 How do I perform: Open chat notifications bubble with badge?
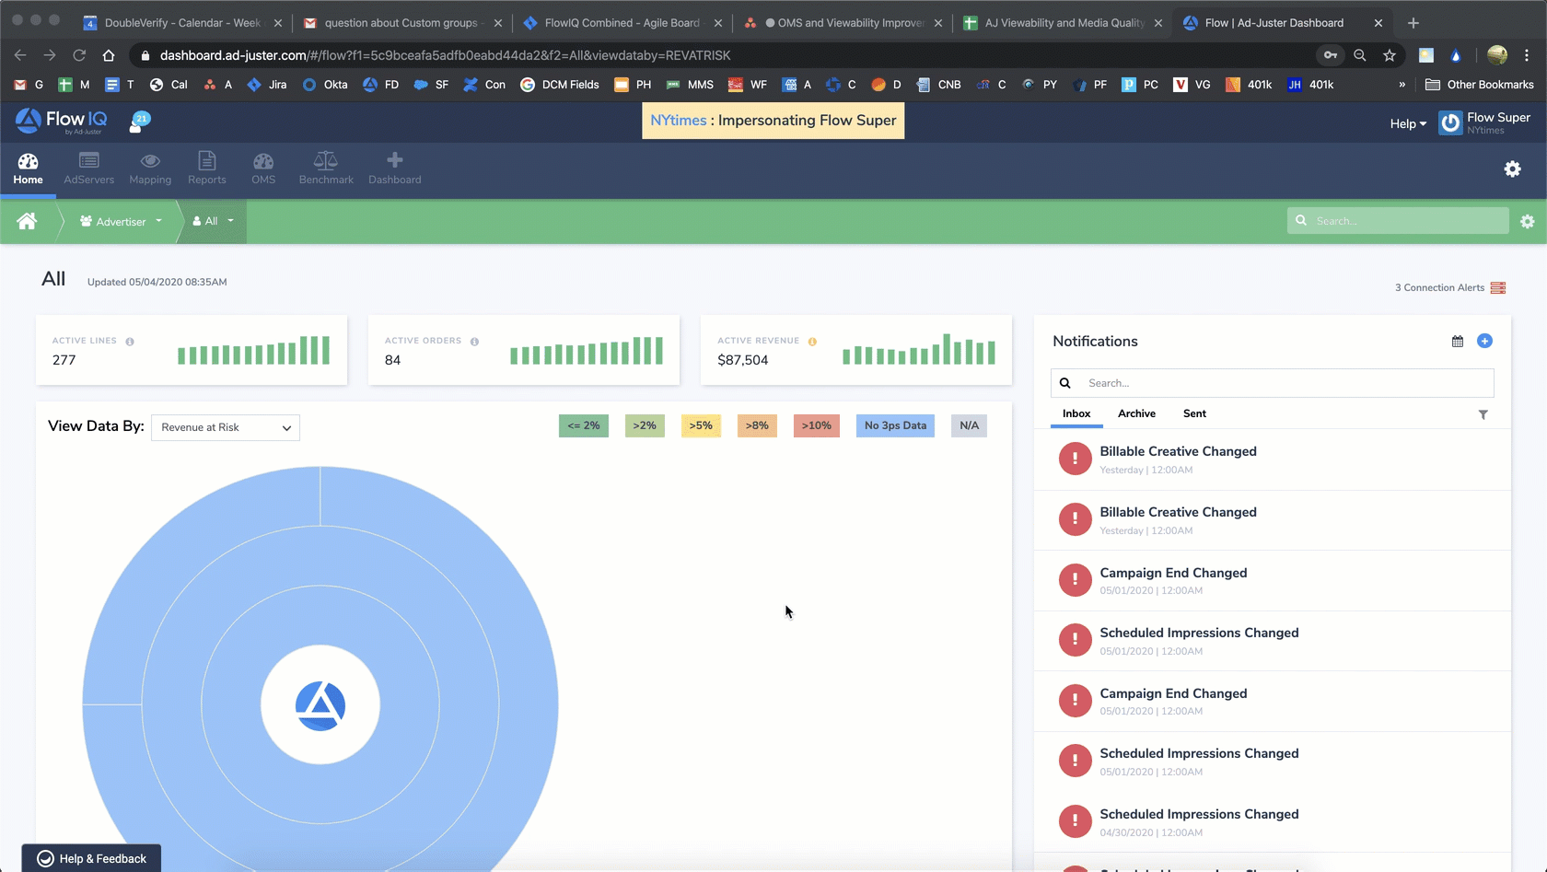point(139,122)
